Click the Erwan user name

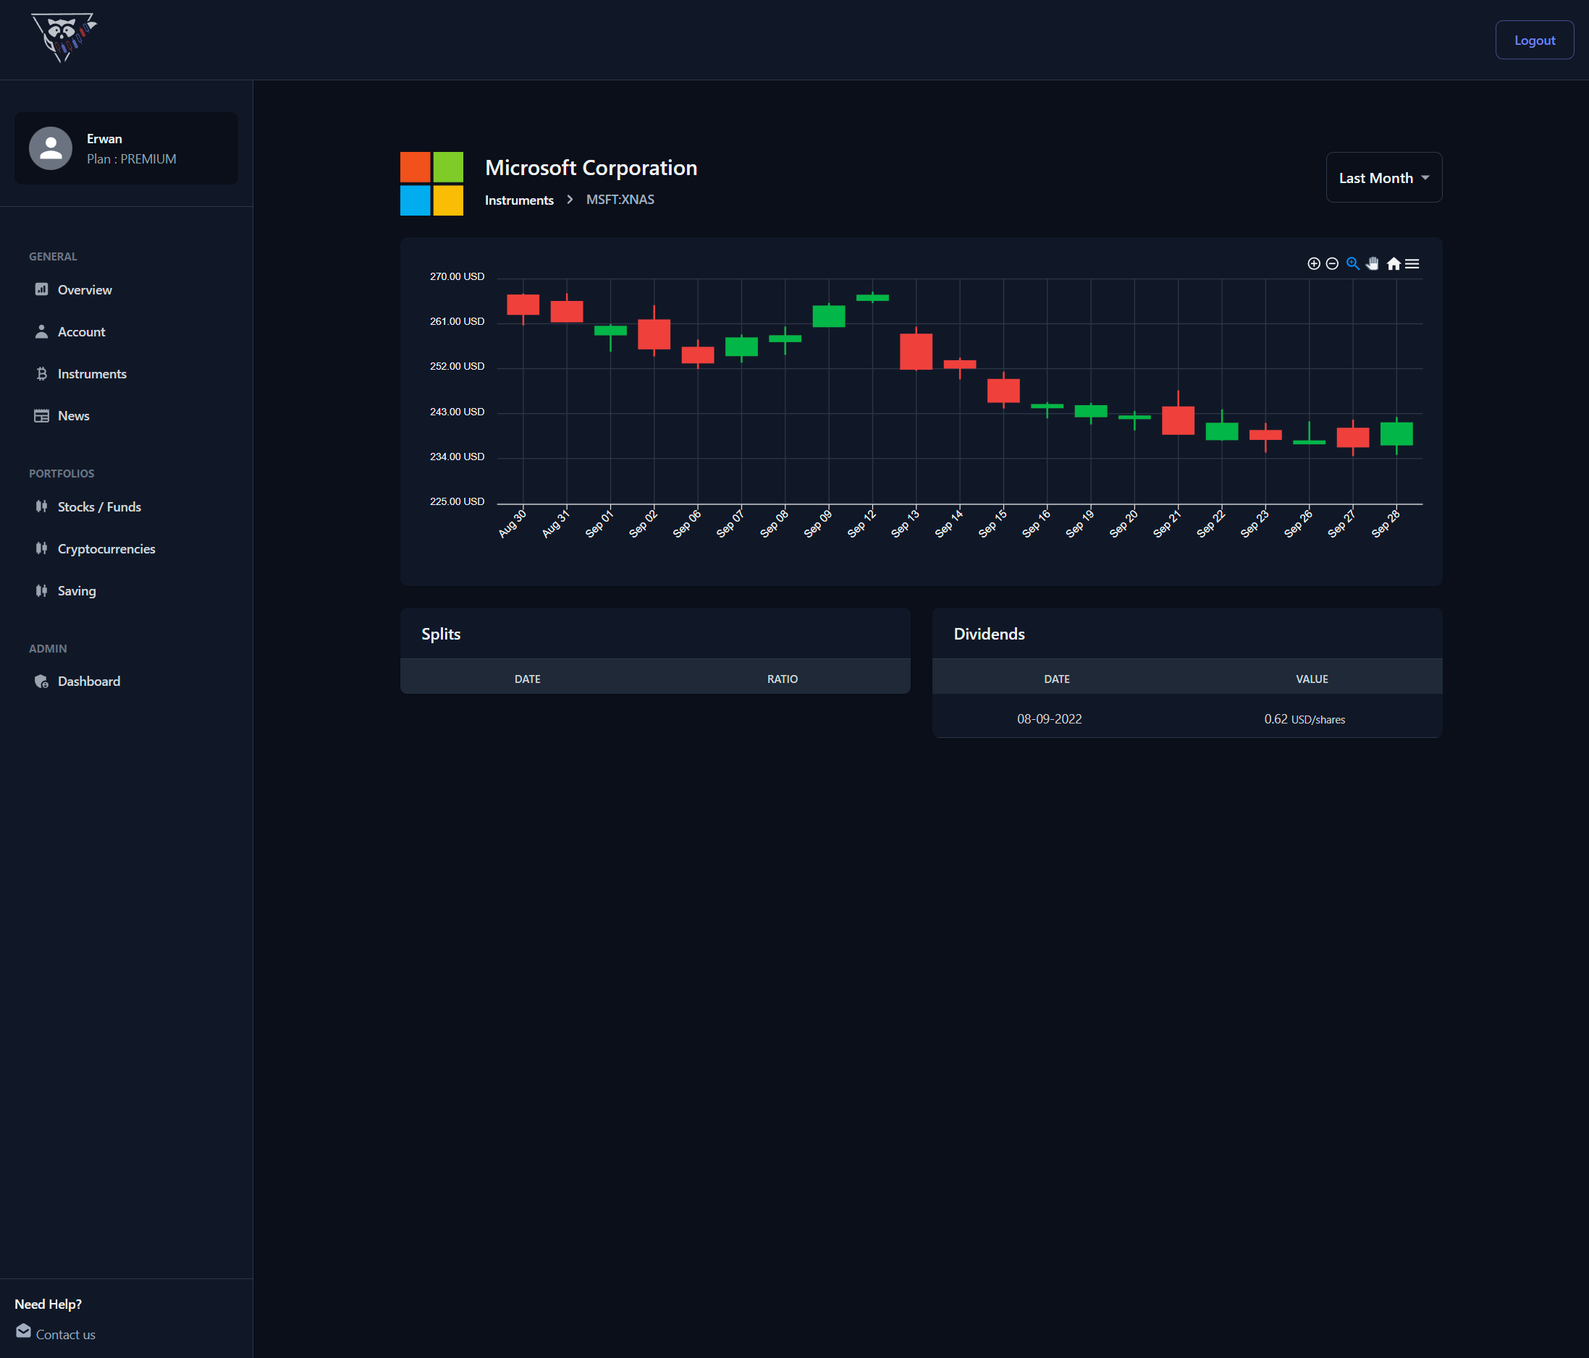(x=104, y=139)
